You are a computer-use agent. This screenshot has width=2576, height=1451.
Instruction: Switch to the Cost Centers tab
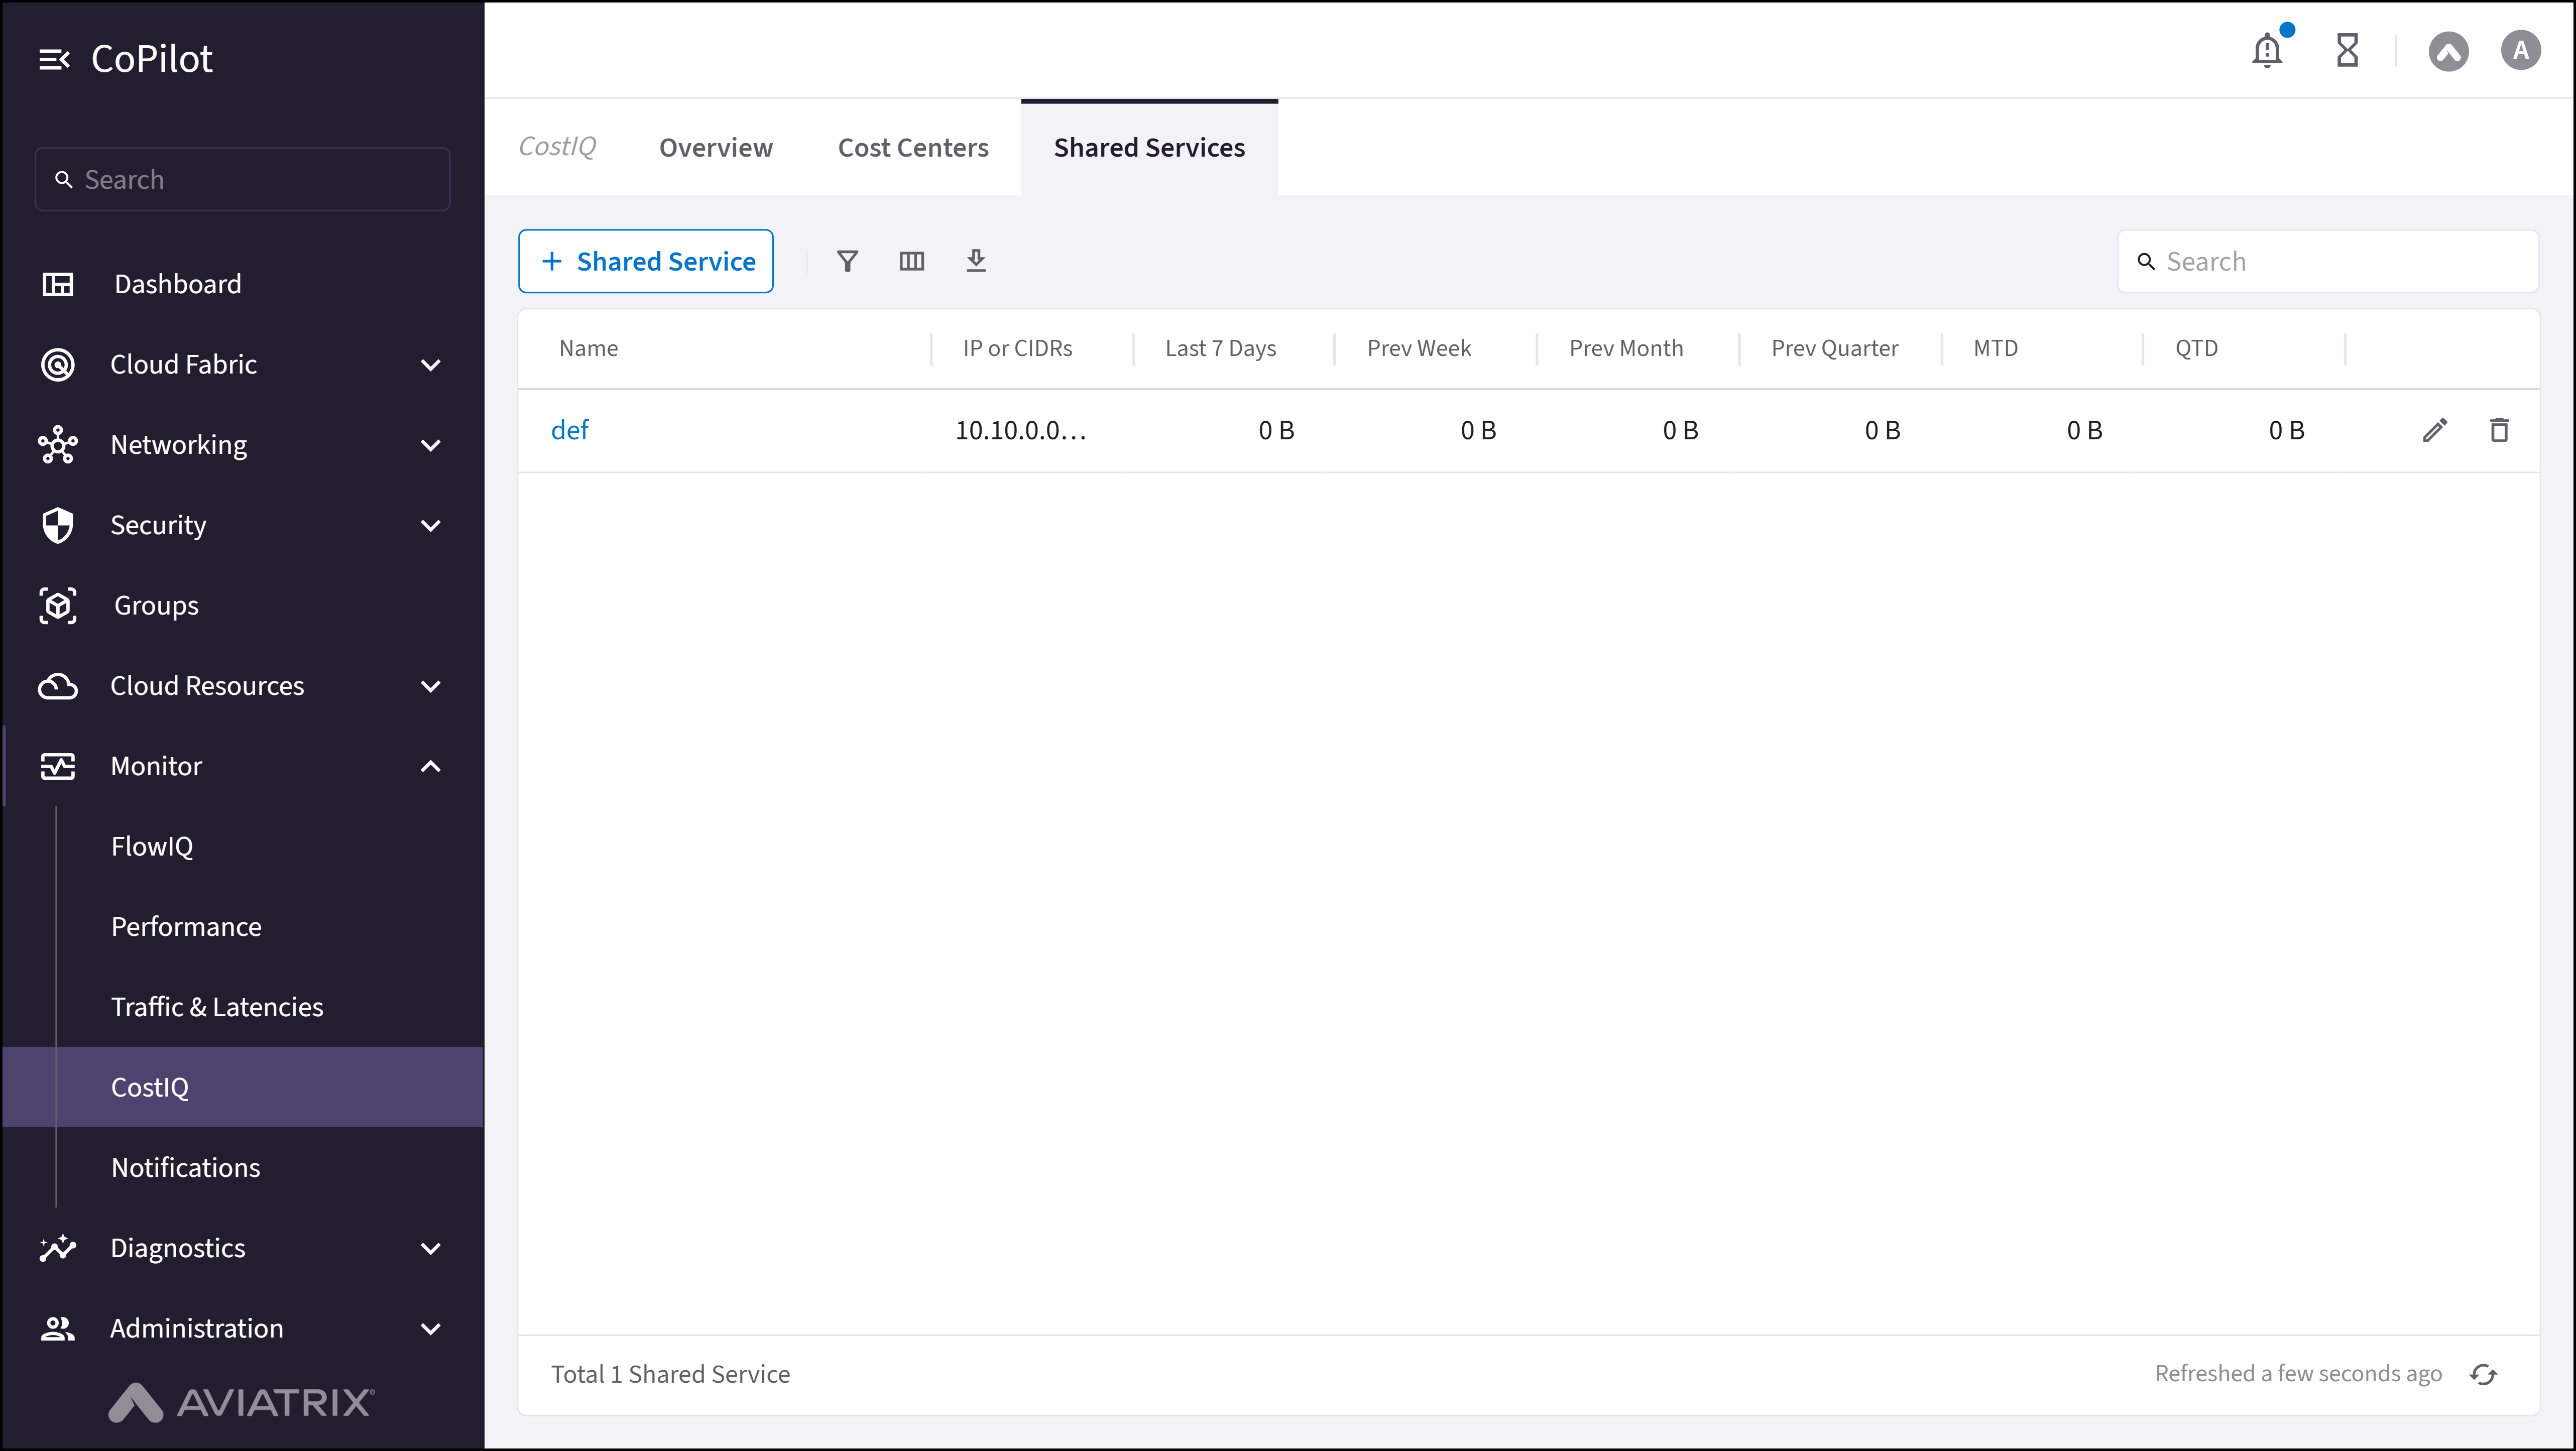(x=912, y=147)
